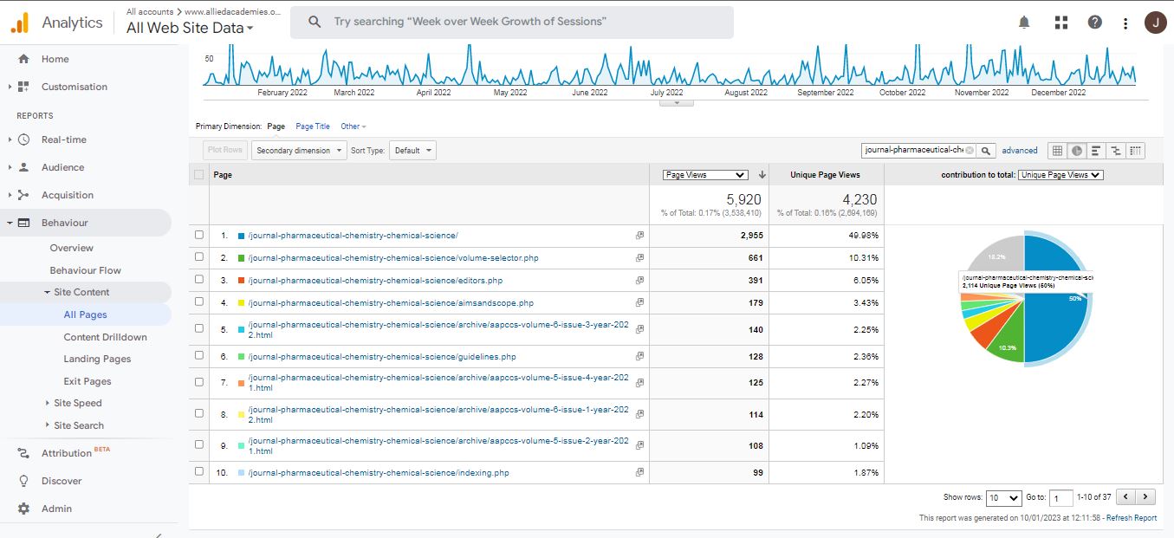Open the Pivot table view icon
Viewport: 1174px width, 538px height.
[x=1135, y=151]
